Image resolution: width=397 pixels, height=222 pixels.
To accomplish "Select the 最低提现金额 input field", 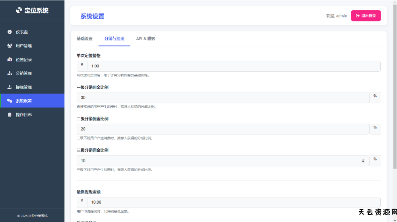I will [x=233, y=202].
